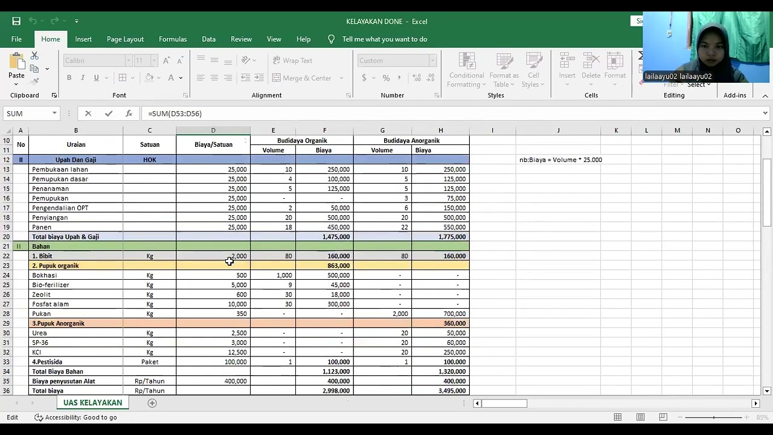Switch to the View tab
This screenshot has height=435, width=773.
[274, 39]
